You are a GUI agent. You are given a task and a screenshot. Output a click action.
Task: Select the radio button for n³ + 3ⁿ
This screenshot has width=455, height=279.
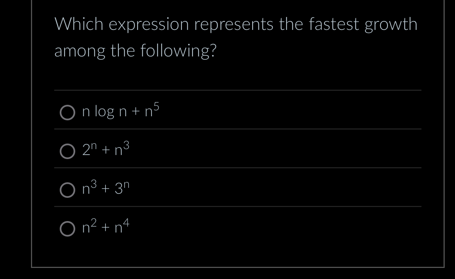pyautogui.click(x=67, y=190)
